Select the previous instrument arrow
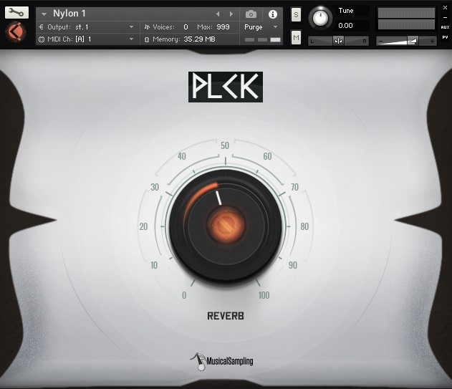 pyautogui.click(x=218, y=14)
